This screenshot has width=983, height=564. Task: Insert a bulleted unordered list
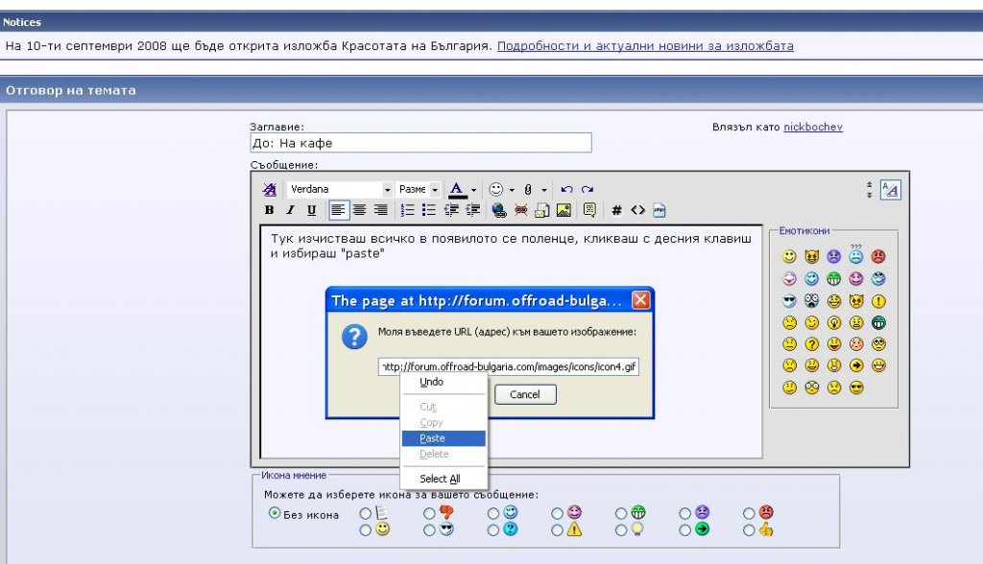[429, 211]
